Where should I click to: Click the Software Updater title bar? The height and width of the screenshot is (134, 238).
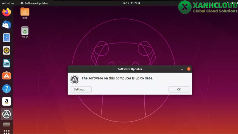(130, 69)
